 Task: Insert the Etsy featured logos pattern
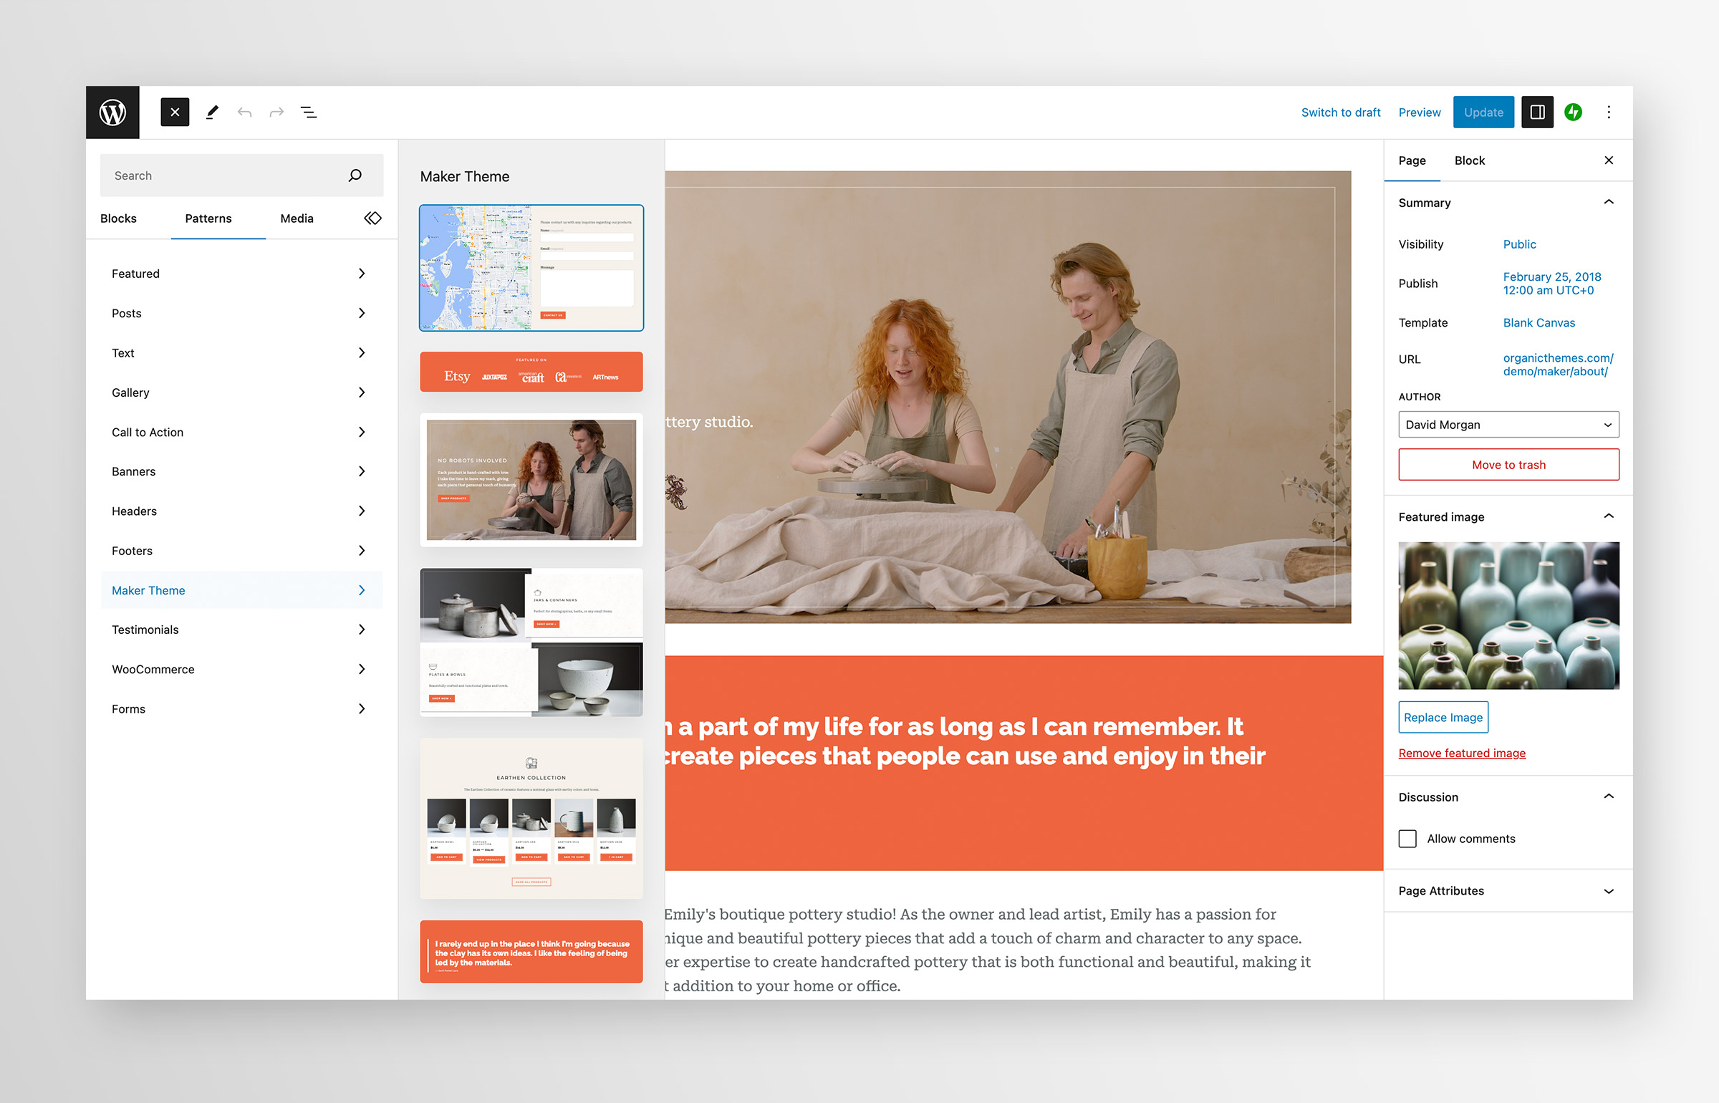click(531, 372)
